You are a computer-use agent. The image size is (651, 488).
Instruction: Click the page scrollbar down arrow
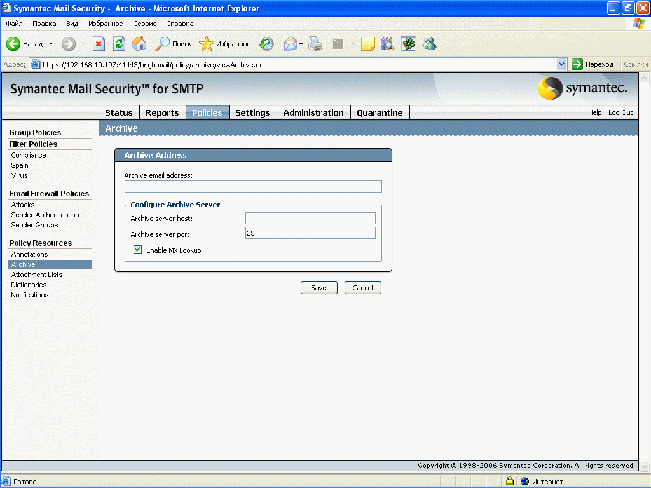[x=645, y=466]
